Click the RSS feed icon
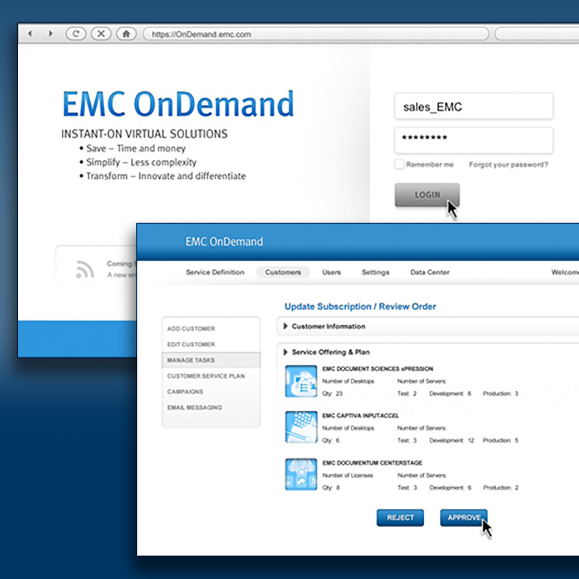This screenshot has height=579, width=579. (x=85, y=269)
